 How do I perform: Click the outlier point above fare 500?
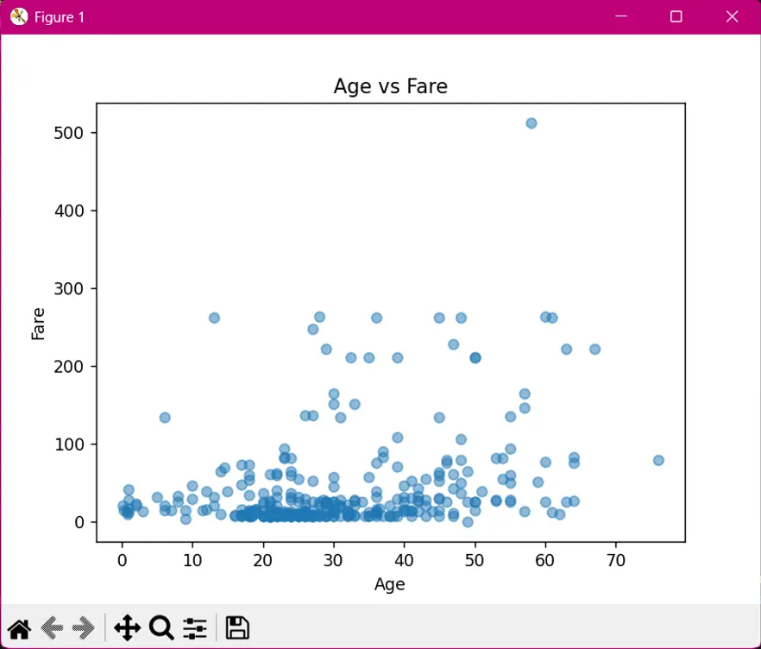pyautogui.click(x=531, y=123)
